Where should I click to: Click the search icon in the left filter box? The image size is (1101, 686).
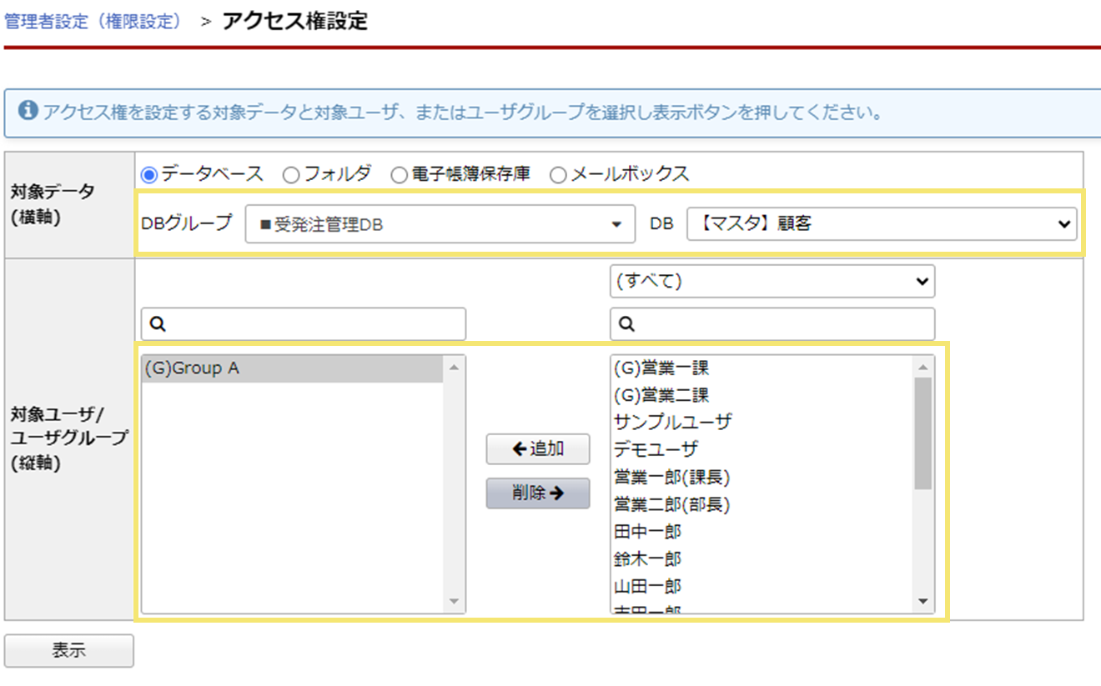click(158, 324)
